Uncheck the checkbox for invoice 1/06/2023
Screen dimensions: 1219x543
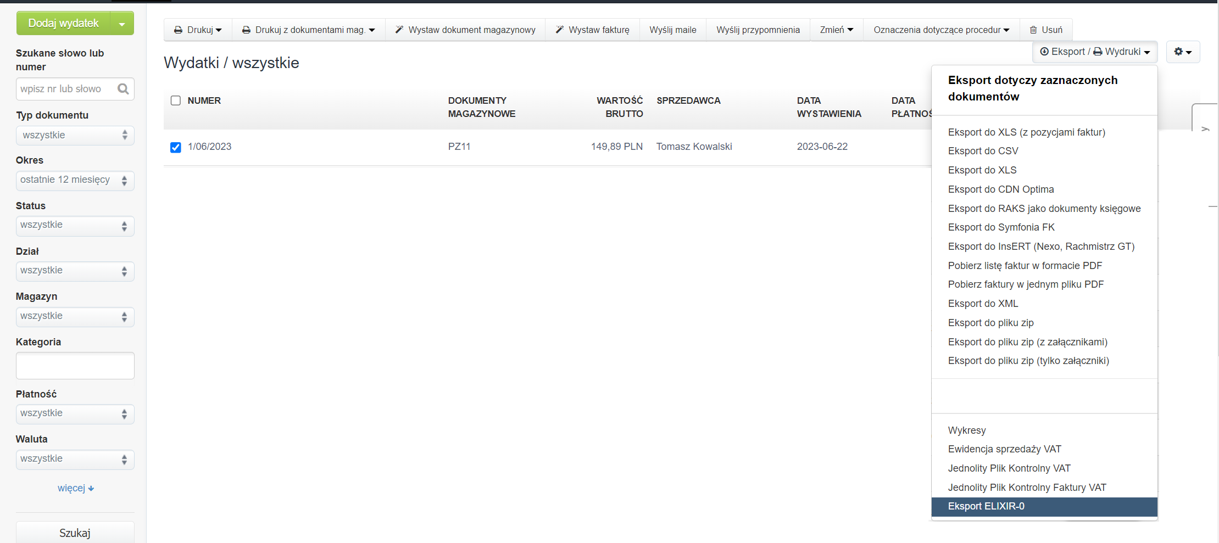(176, 147)
